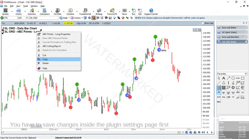
Task: Open the Quotes toolbar button
Action: (5, 12)
